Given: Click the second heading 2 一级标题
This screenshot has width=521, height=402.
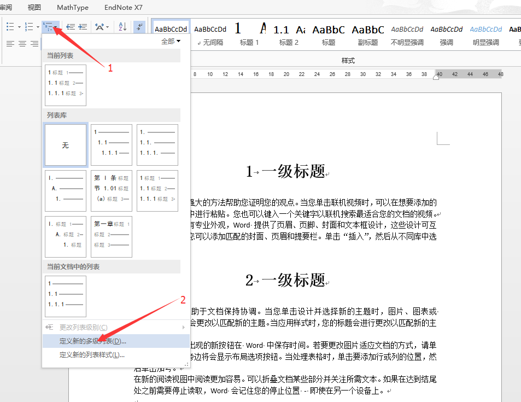Looking at the screenshot, I should point(286,280).
